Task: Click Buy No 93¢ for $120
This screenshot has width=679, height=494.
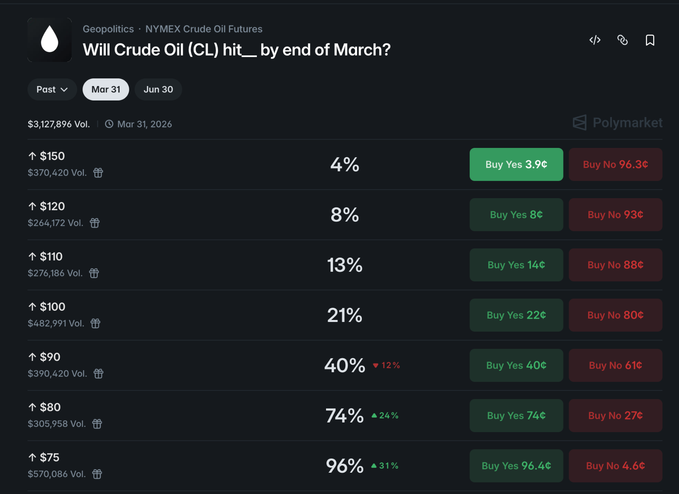Action: [x=615, y=215]
